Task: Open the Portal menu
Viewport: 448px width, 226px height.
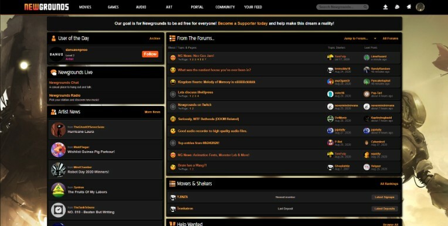Action: click(x=197, y=7)
